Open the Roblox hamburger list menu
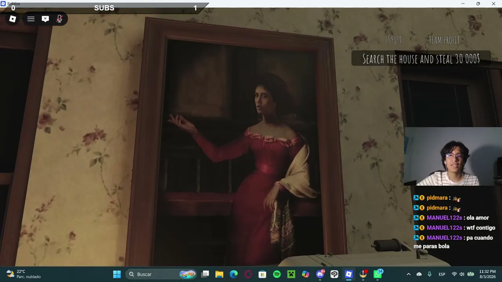502x282 pixels. (31, 19)
